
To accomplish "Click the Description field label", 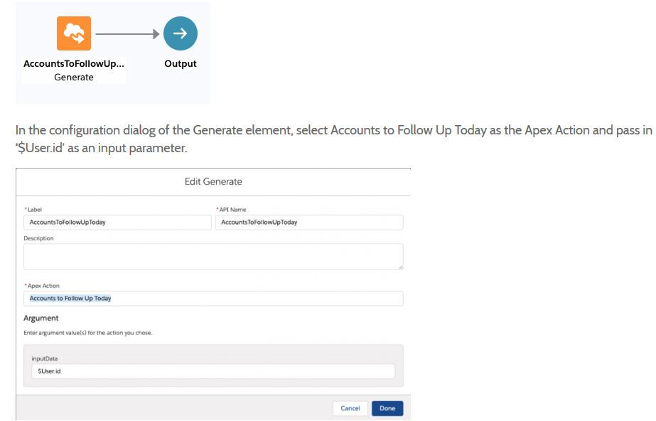I will 38,239.
